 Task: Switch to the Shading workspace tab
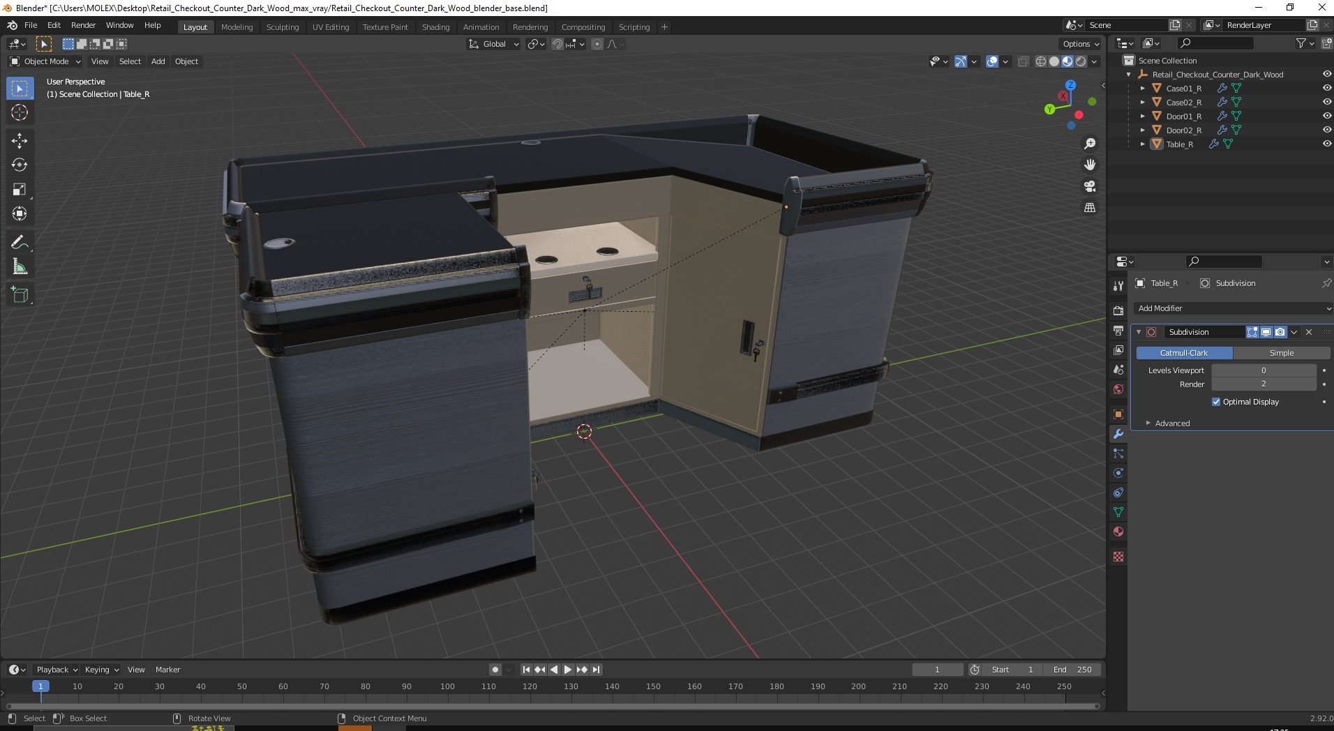point(435,27)
